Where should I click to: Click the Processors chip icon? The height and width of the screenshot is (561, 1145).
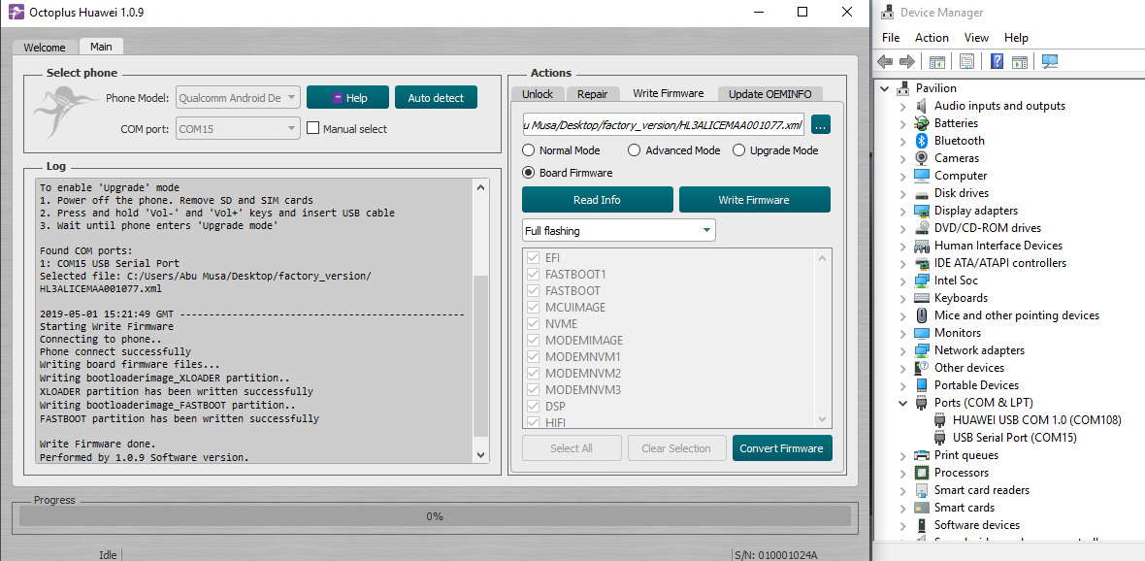click(x=922, y=473)
